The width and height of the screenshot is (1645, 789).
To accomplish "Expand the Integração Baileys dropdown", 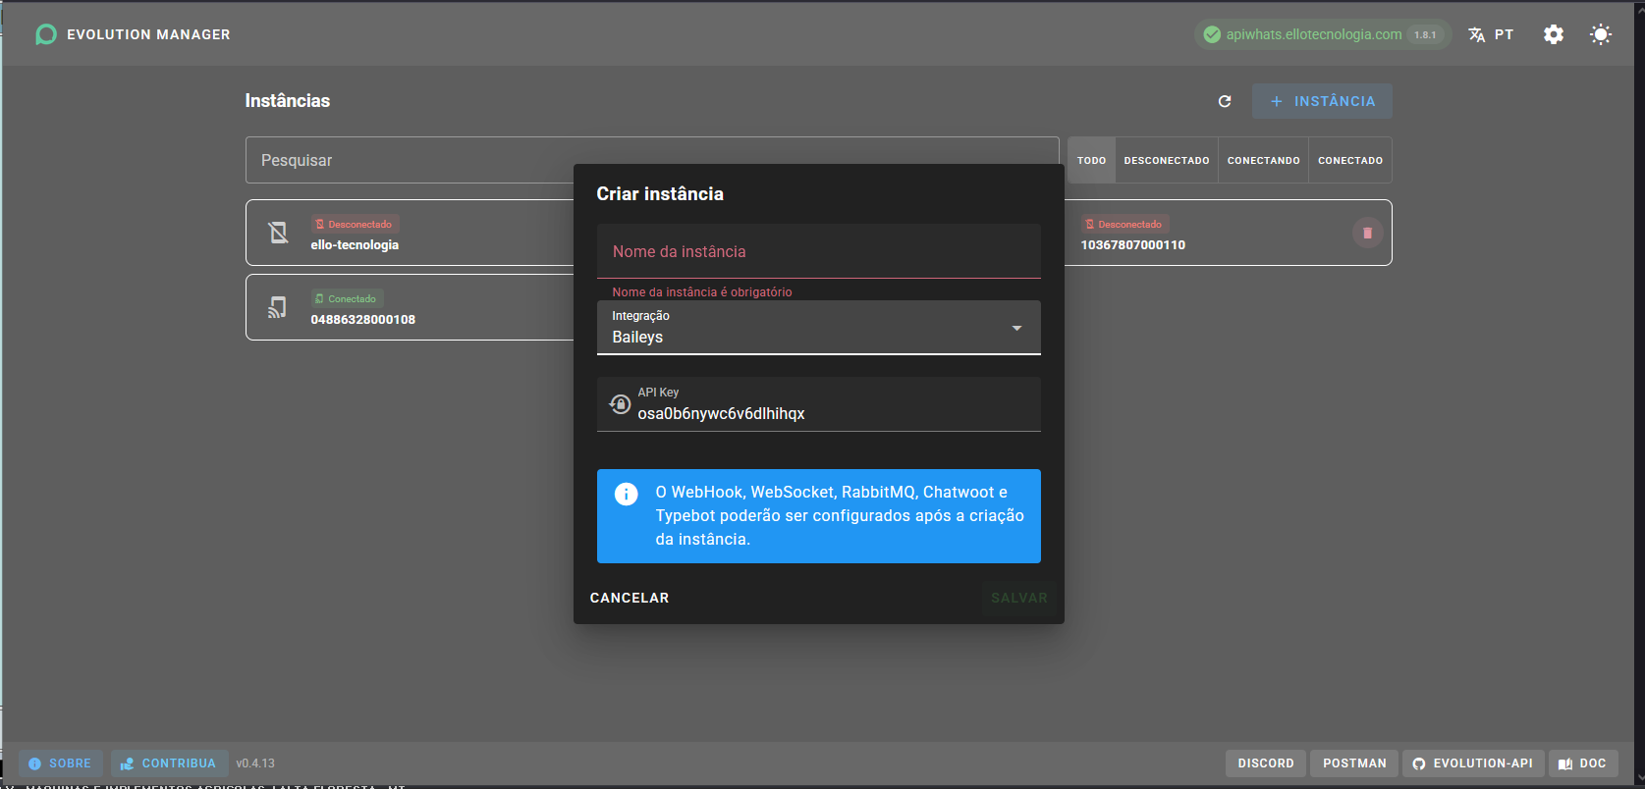I will pos(819,328).
